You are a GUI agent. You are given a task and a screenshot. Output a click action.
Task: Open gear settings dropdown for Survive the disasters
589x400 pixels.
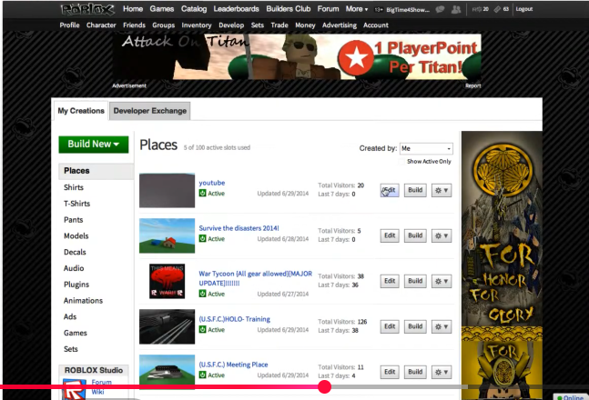point(442,235)
